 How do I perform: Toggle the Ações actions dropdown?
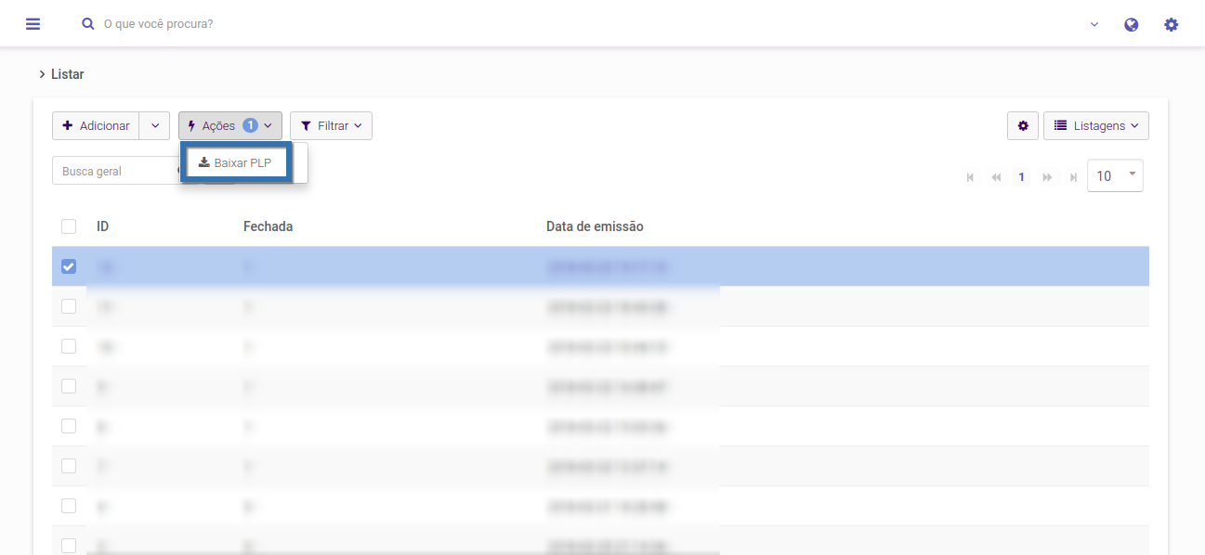coord(230,126)
